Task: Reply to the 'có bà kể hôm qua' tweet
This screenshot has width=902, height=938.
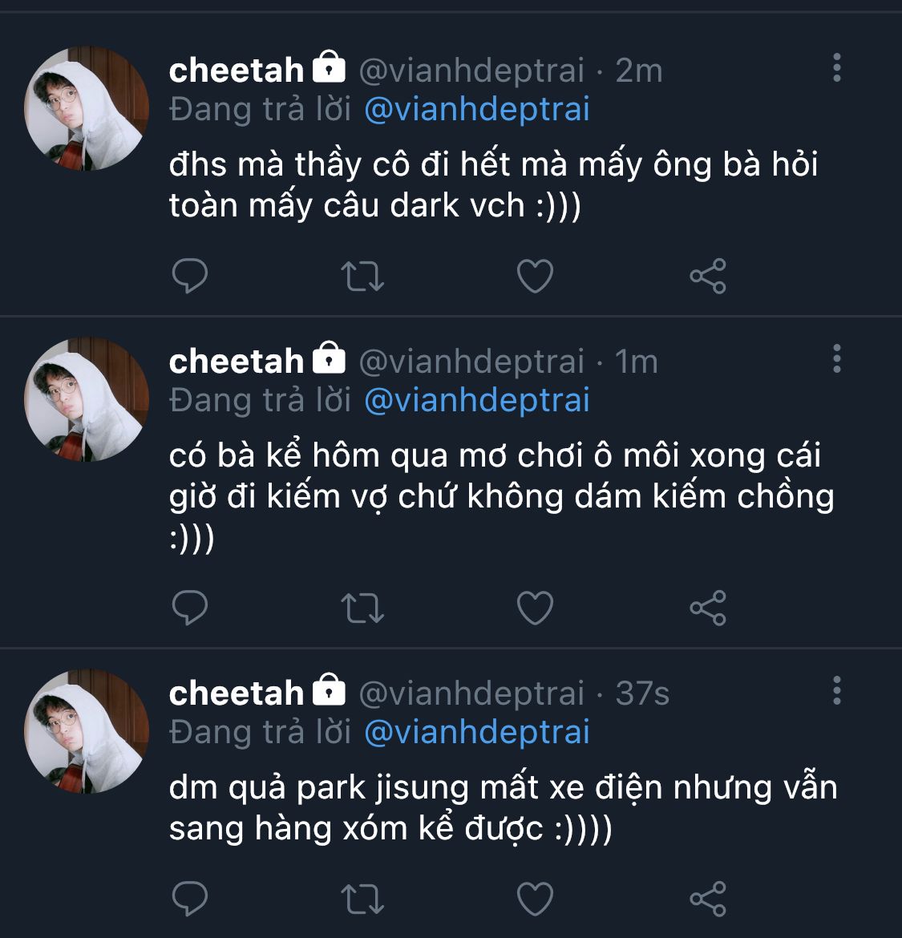Action: [190, 608]
